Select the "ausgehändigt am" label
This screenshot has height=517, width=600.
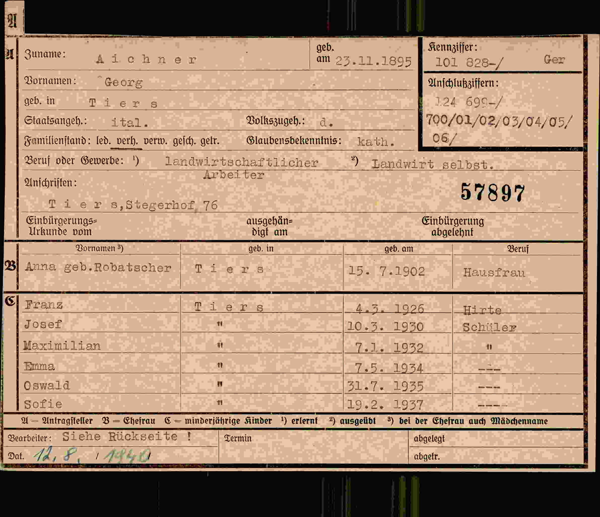269,226
